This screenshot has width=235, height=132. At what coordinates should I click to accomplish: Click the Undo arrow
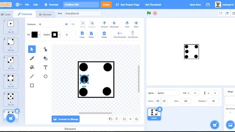[x=67, y=24]
